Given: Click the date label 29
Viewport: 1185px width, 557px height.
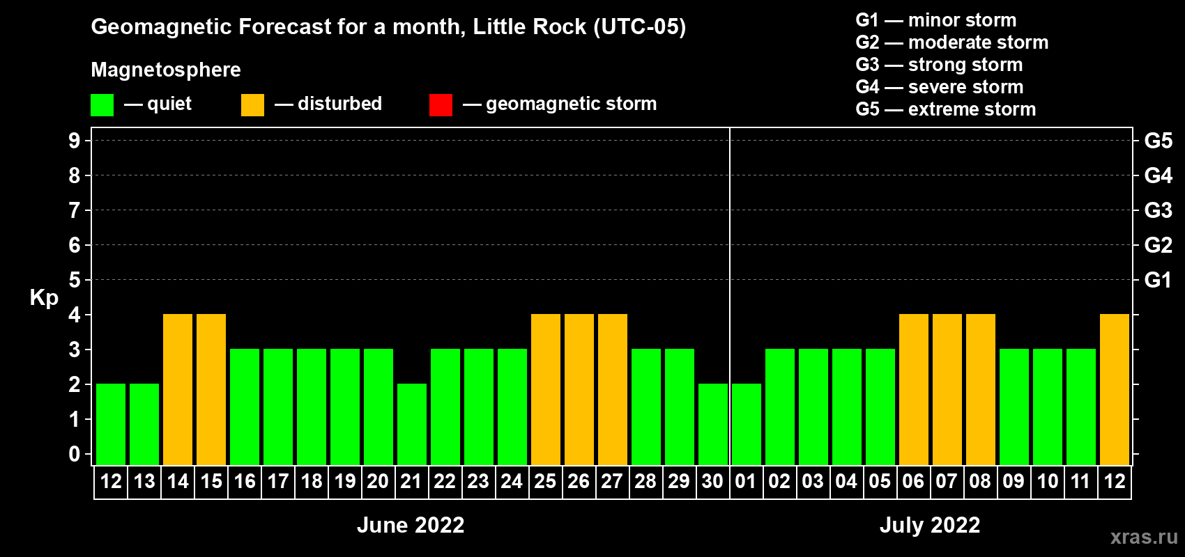Looking at the screenshot, I should (680, 482).
